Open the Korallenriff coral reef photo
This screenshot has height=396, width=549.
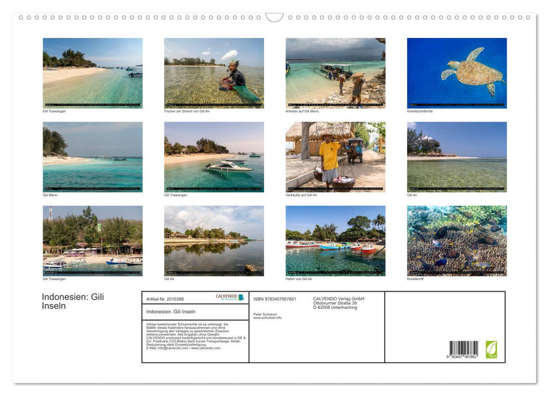tap(456, 241)
